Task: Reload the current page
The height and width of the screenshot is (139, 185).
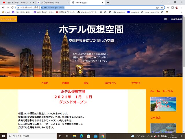Action: [x=12, y=8]
